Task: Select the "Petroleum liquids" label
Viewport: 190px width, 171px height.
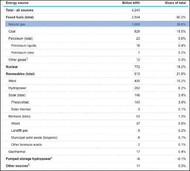Action: click(x=24, y=46)
